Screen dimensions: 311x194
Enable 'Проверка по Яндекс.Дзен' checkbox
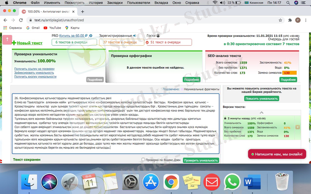[x=143, y=159]
